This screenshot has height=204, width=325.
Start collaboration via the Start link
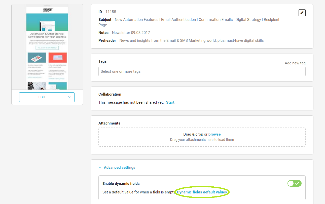tap(170, 102)
